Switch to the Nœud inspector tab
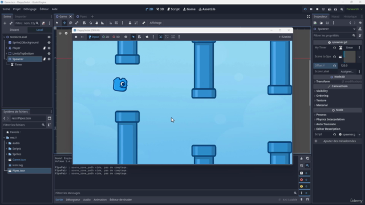The image size is (365, 205). coord(335,17)
